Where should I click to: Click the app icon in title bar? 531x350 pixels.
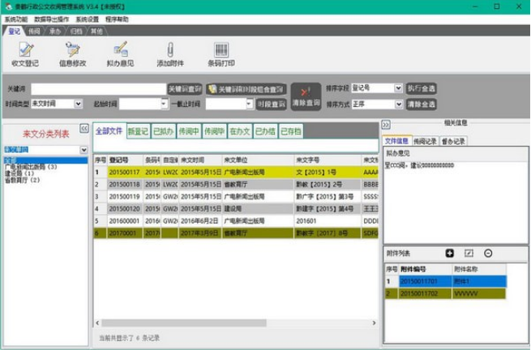(x=8, y=6)
